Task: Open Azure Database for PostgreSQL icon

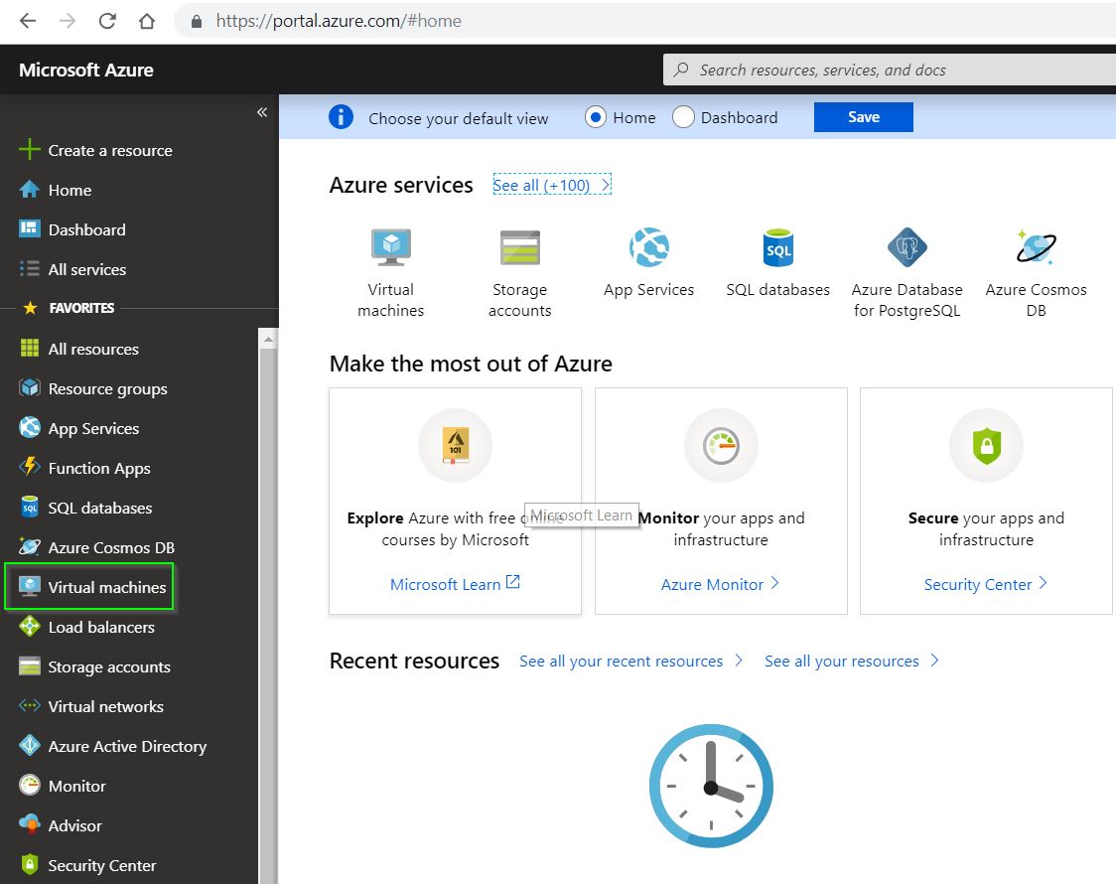Action: (907, 247)
